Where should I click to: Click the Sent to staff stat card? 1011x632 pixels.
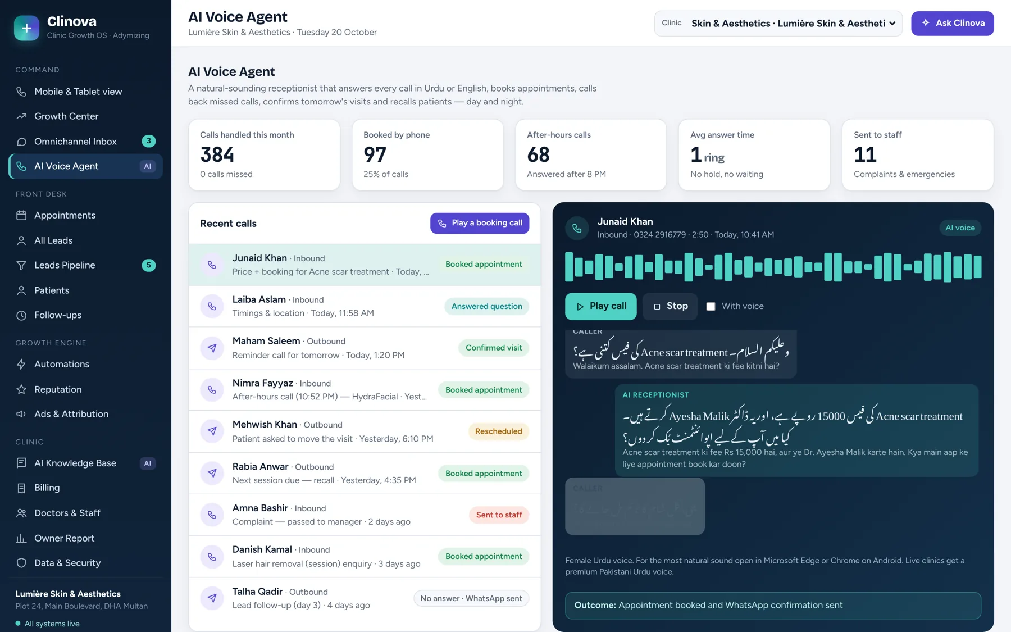(x=918, y=154)
